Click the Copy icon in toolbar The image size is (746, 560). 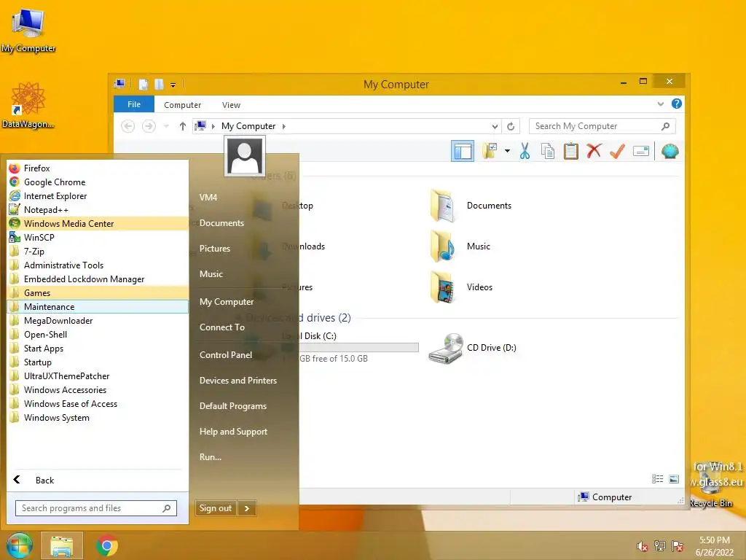548,152
